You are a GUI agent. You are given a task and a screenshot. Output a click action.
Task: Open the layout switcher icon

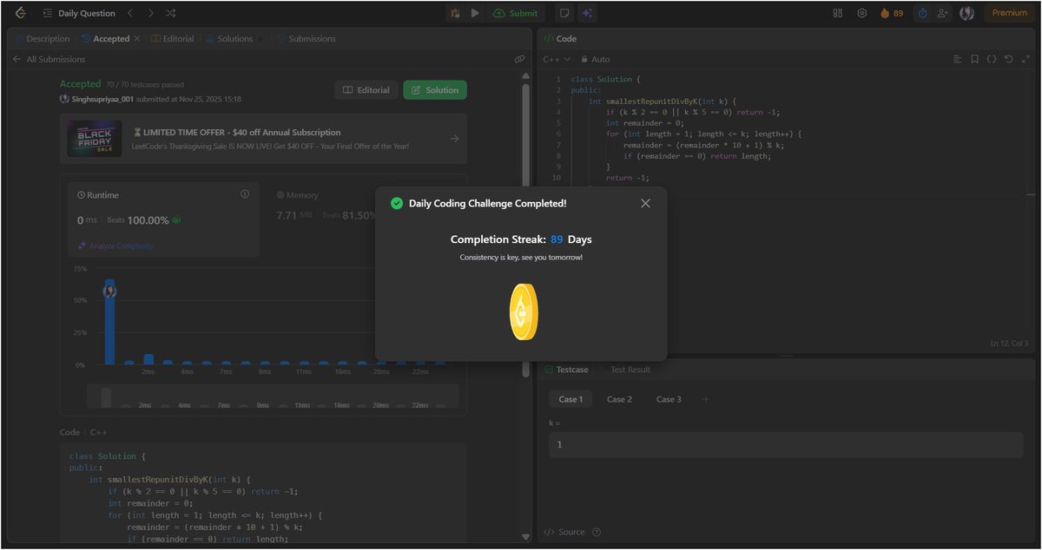[x=837, y=13]
